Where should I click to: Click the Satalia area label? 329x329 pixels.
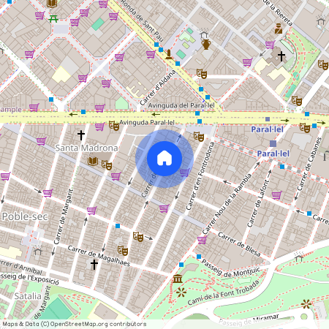(x=28, y=296)
